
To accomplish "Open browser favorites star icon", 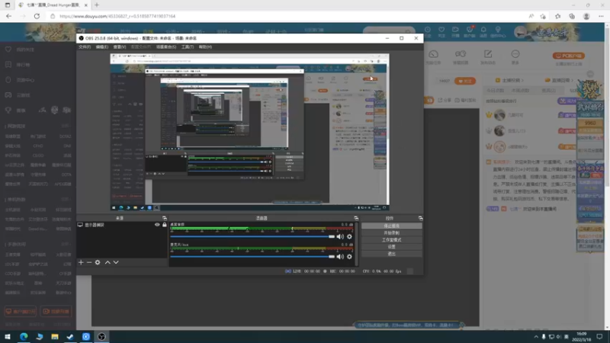I will [x=557, y=16].
